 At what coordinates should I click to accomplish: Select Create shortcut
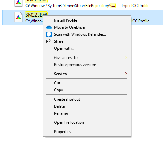67,99
